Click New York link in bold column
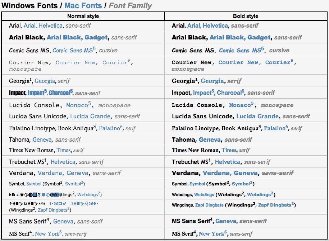The height and width of the screenshot is (241, 329). tap(211, 234)
